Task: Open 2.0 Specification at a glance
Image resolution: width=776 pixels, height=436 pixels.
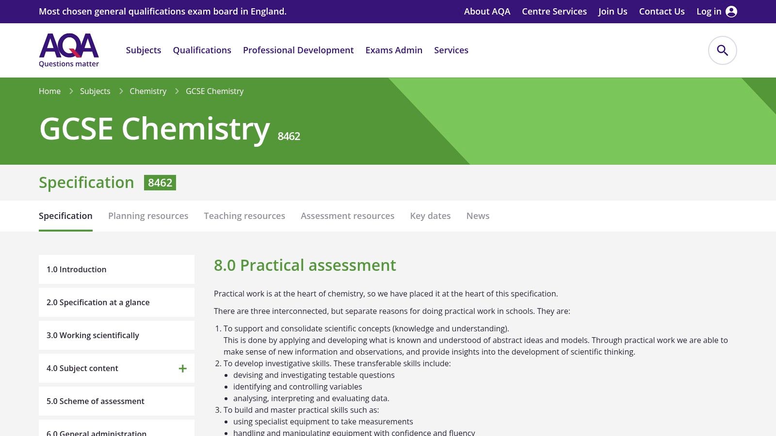Action: tap(116, 302)
